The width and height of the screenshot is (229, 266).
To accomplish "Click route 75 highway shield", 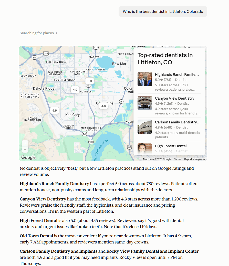I will (121, 101).
